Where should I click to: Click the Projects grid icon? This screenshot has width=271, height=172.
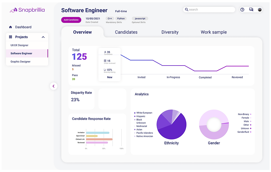[11, 37]
